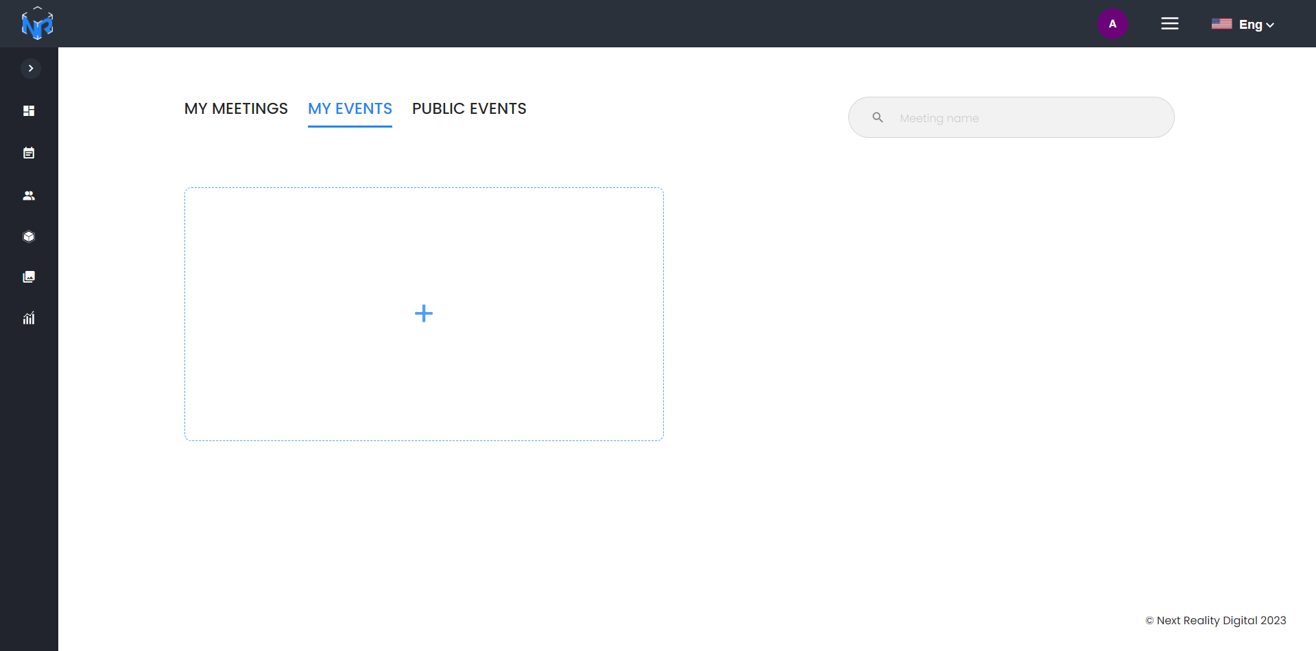Switch to the MY MEETINGS tab

point(236,108)
